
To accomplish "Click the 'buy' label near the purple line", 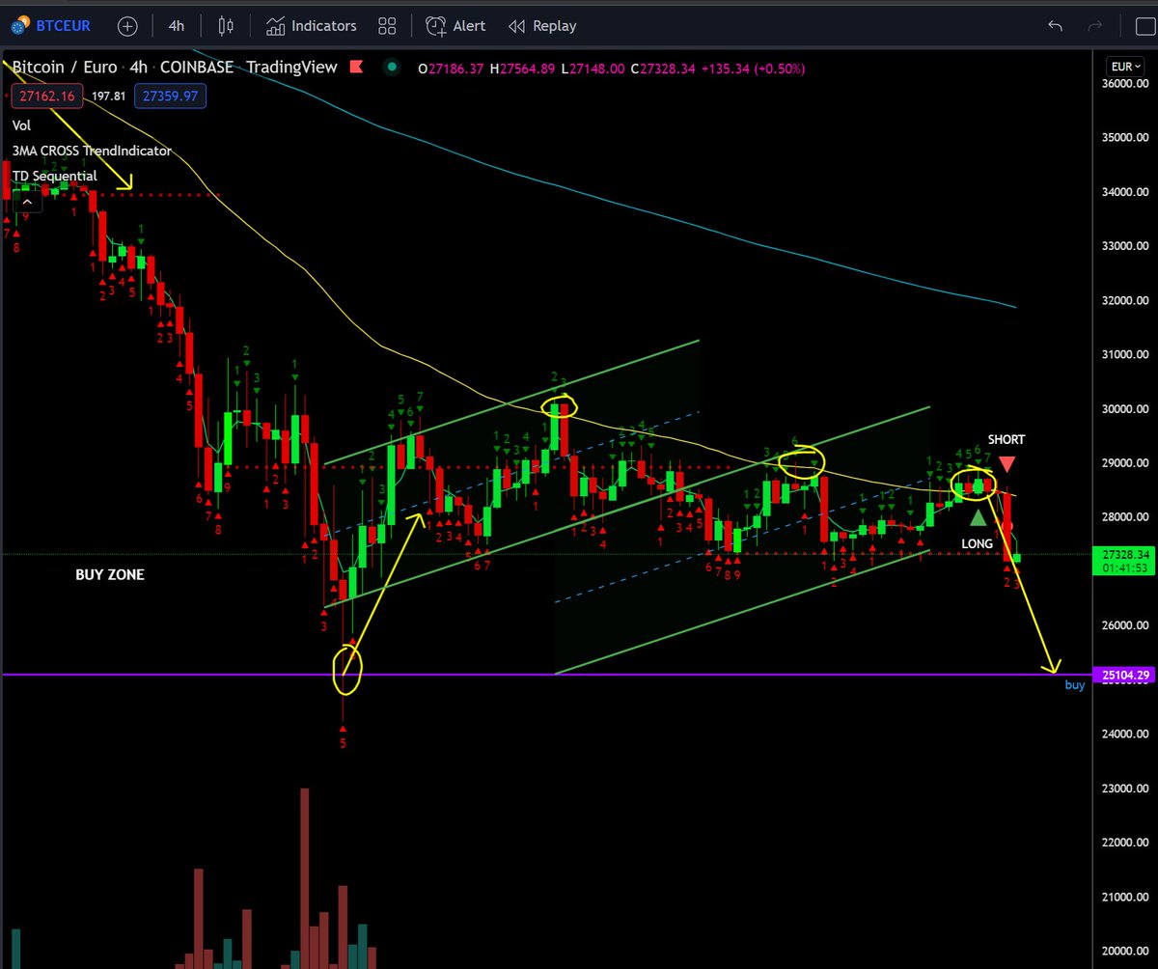I will (1074, 684).
